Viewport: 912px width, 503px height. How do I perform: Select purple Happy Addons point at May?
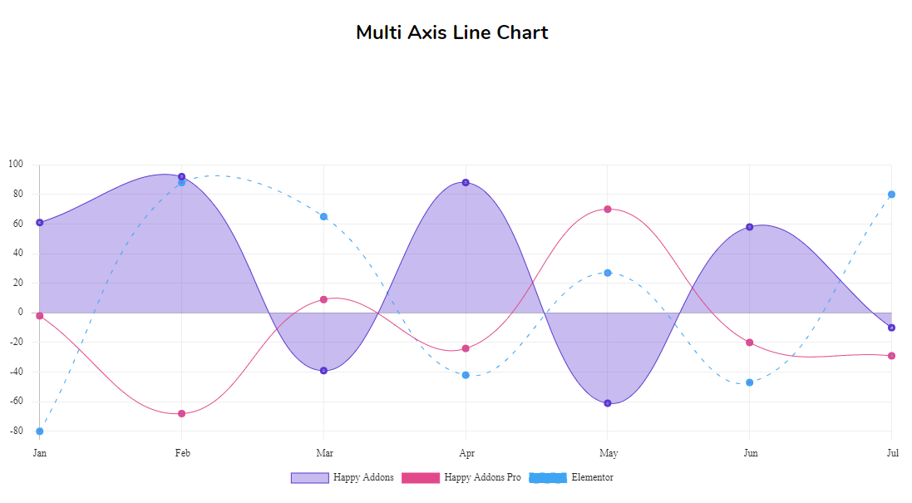click(x=608, y=403)
